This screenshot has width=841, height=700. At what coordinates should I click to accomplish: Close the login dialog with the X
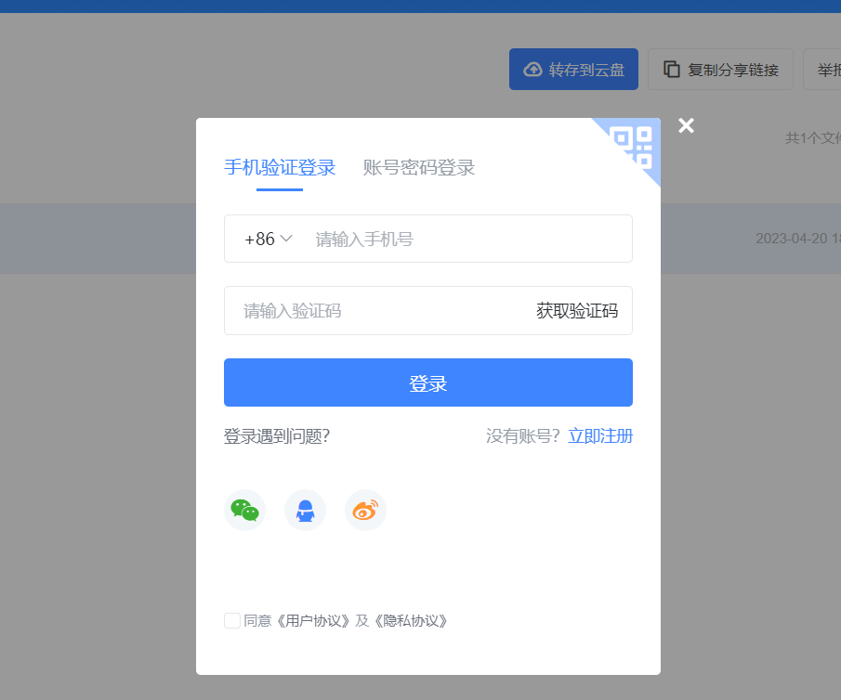(686, 124)
